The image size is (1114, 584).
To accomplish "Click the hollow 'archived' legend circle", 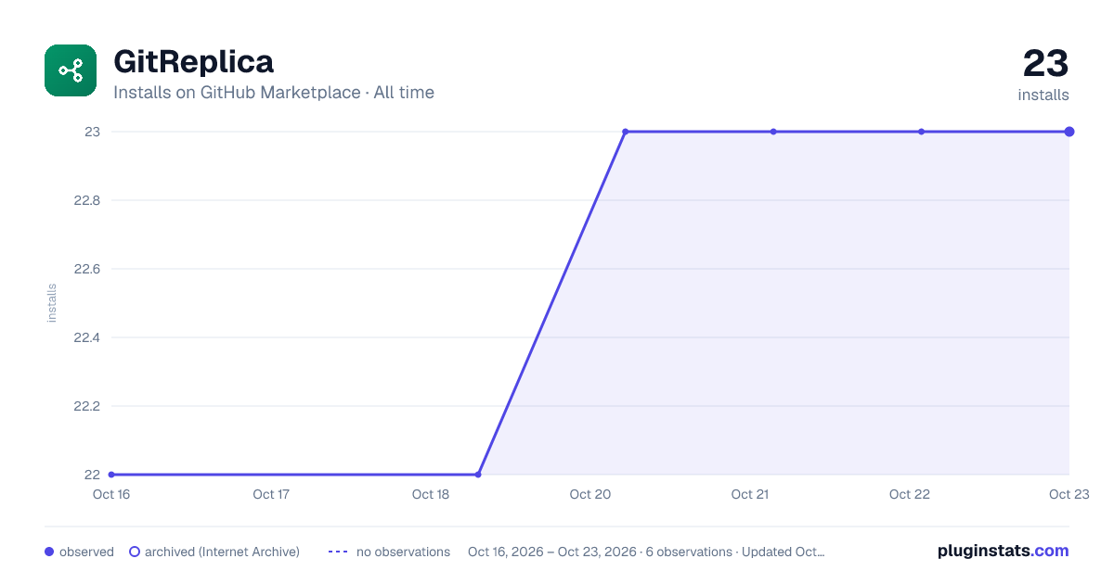I will tap(135, 552).
